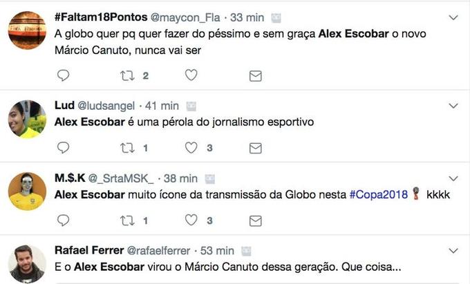Like the #Faltam18Pontos tweet
The image size is (470, 284).
[x=191, y=75]
